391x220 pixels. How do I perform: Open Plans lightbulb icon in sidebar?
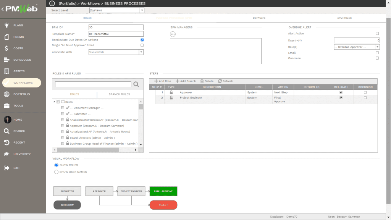7,25
